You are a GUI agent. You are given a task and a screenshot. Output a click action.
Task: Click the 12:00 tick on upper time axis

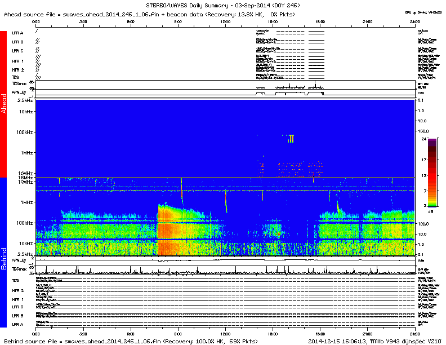[x=225, y=21]
